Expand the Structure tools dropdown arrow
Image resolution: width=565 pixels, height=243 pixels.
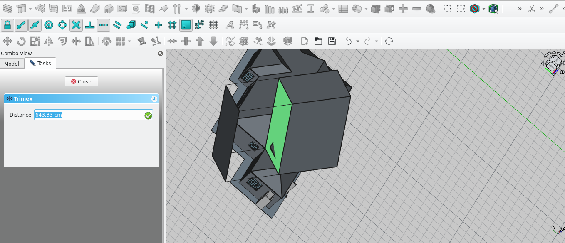pos(30,9)
